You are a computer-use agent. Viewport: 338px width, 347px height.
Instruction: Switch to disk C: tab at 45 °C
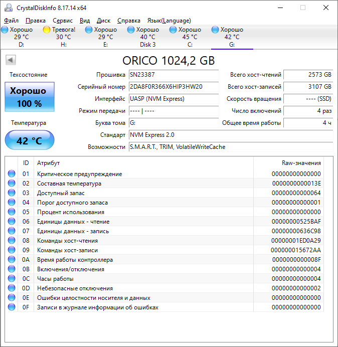click(190, 37)
